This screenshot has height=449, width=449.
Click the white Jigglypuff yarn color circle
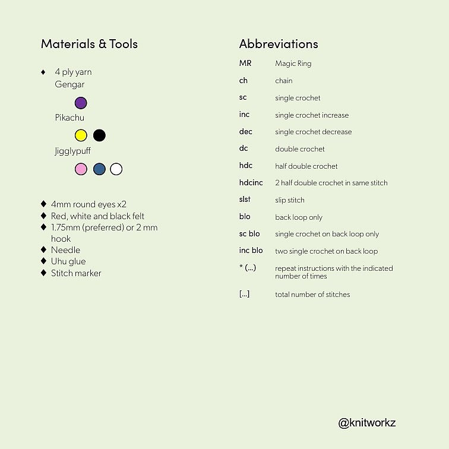click(x=116, y=169)
